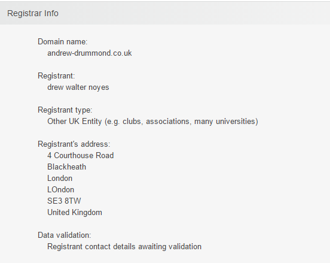Click the Registrant's address label
The height and width of the screenshot is (263, 330).
coord(74,144)
